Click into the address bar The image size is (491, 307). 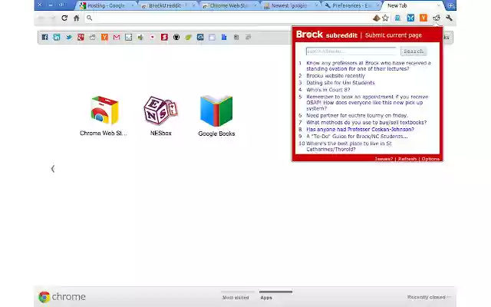[232, 18]
